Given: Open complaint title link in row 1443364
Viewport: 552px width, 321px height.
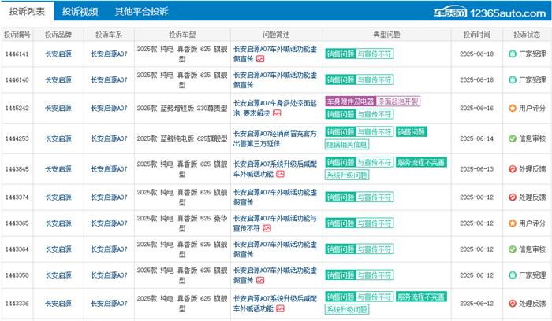Looking at the screenshot, I should coord(275,249).
